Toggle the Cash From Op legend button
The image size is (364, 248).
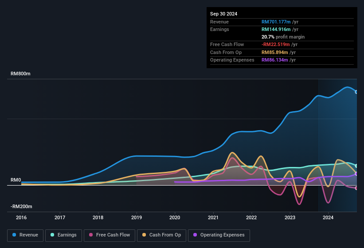(x=161, y=235)
